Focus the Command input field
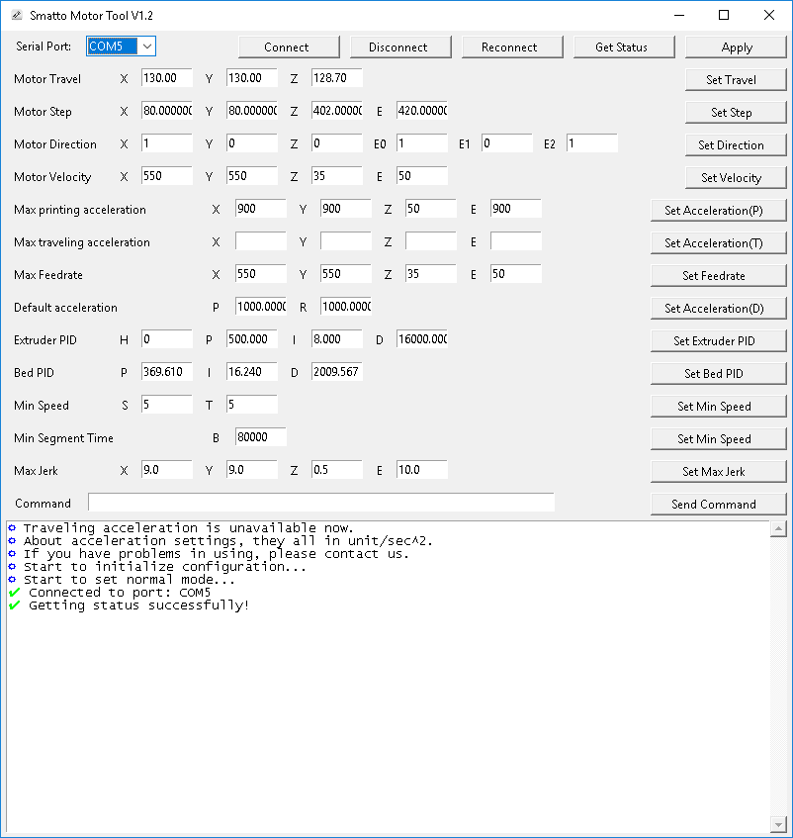Screen dimensions: 793x838 [x=321, y=503]
